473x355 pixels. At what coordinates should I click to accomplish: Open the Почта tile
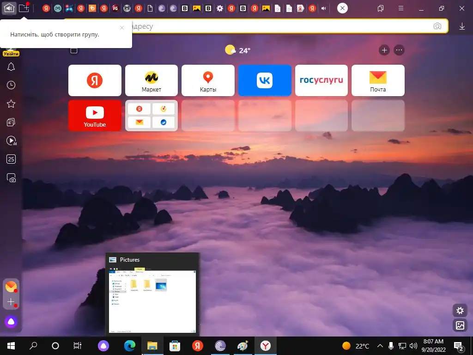(x=378, y=80)
